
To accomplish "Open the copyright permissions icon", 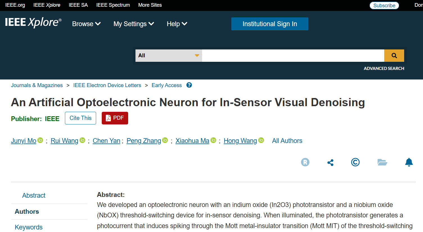I will (355, 162).
